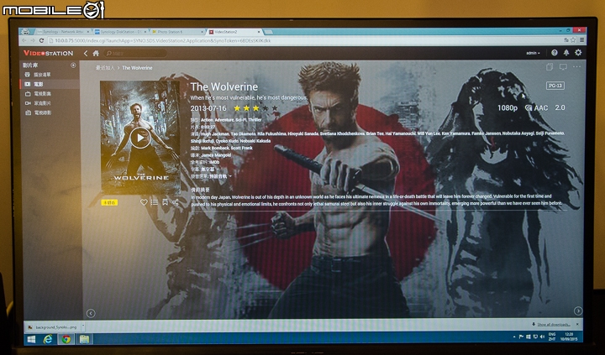This screenshot has width=605, height=355.
Task: Click the 1080p resolution label
Action: point(508,108)
